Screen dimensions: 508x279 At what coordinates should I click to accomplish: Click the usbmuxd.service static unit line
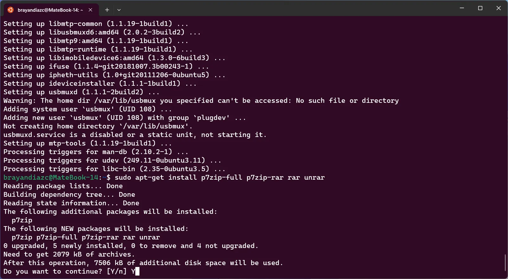(x=135, y=135)
